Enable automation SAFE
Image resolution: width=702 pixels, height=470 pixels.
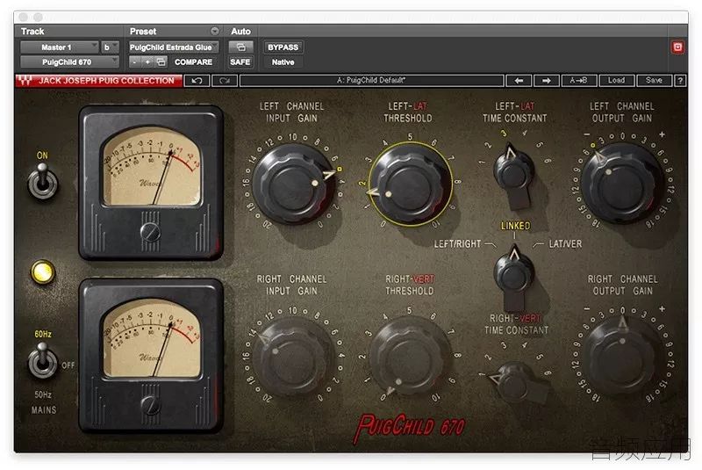point(240,61)
